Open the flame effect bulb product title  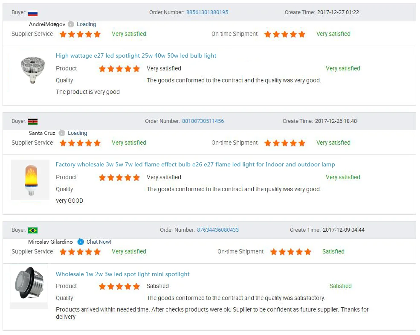click(x=195, y=165)
